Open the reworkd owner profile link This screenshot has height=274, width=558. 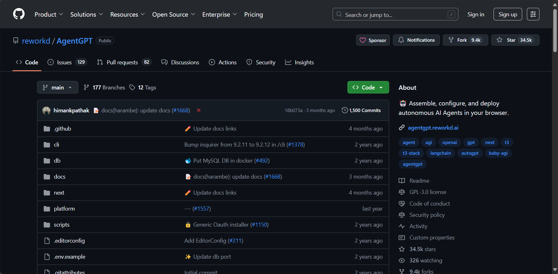pos(36,41)
